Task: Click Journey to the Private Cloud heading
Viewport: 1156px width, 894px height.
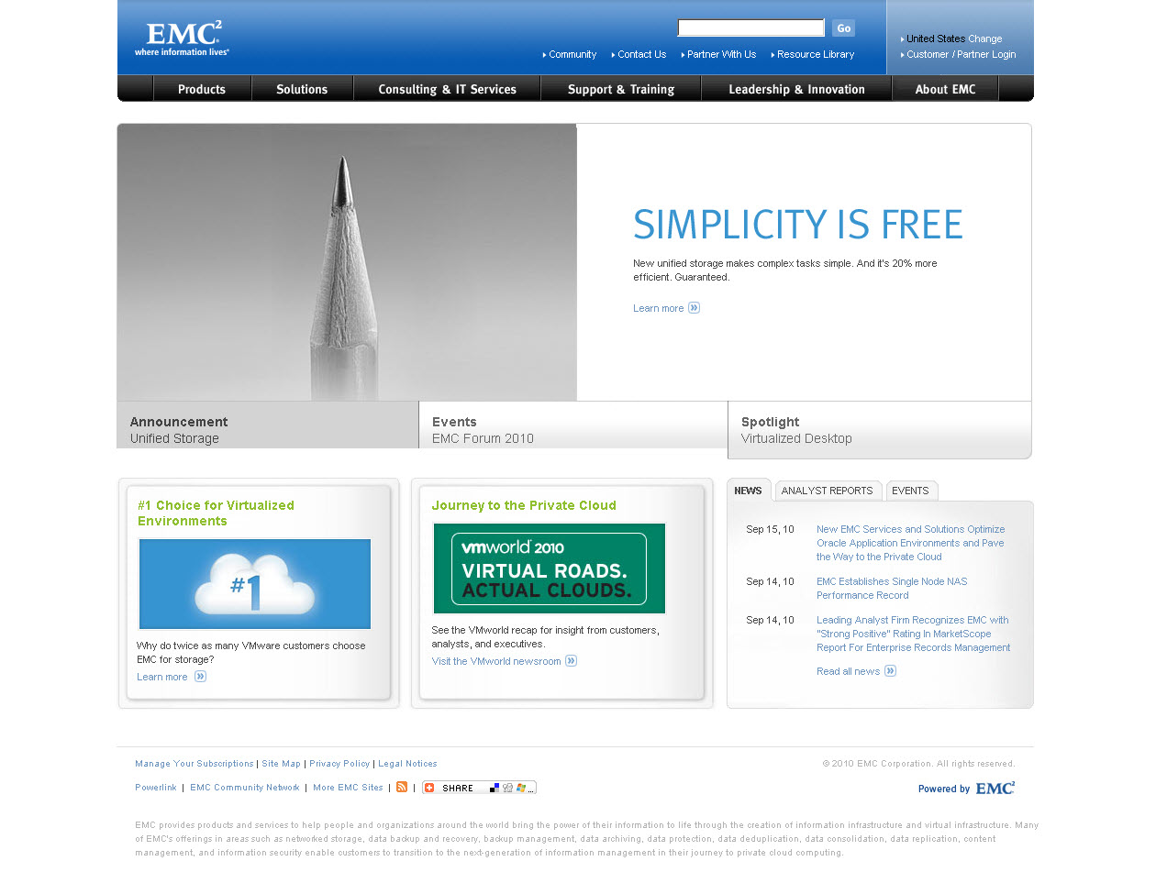Action: [x=524, y=505]
